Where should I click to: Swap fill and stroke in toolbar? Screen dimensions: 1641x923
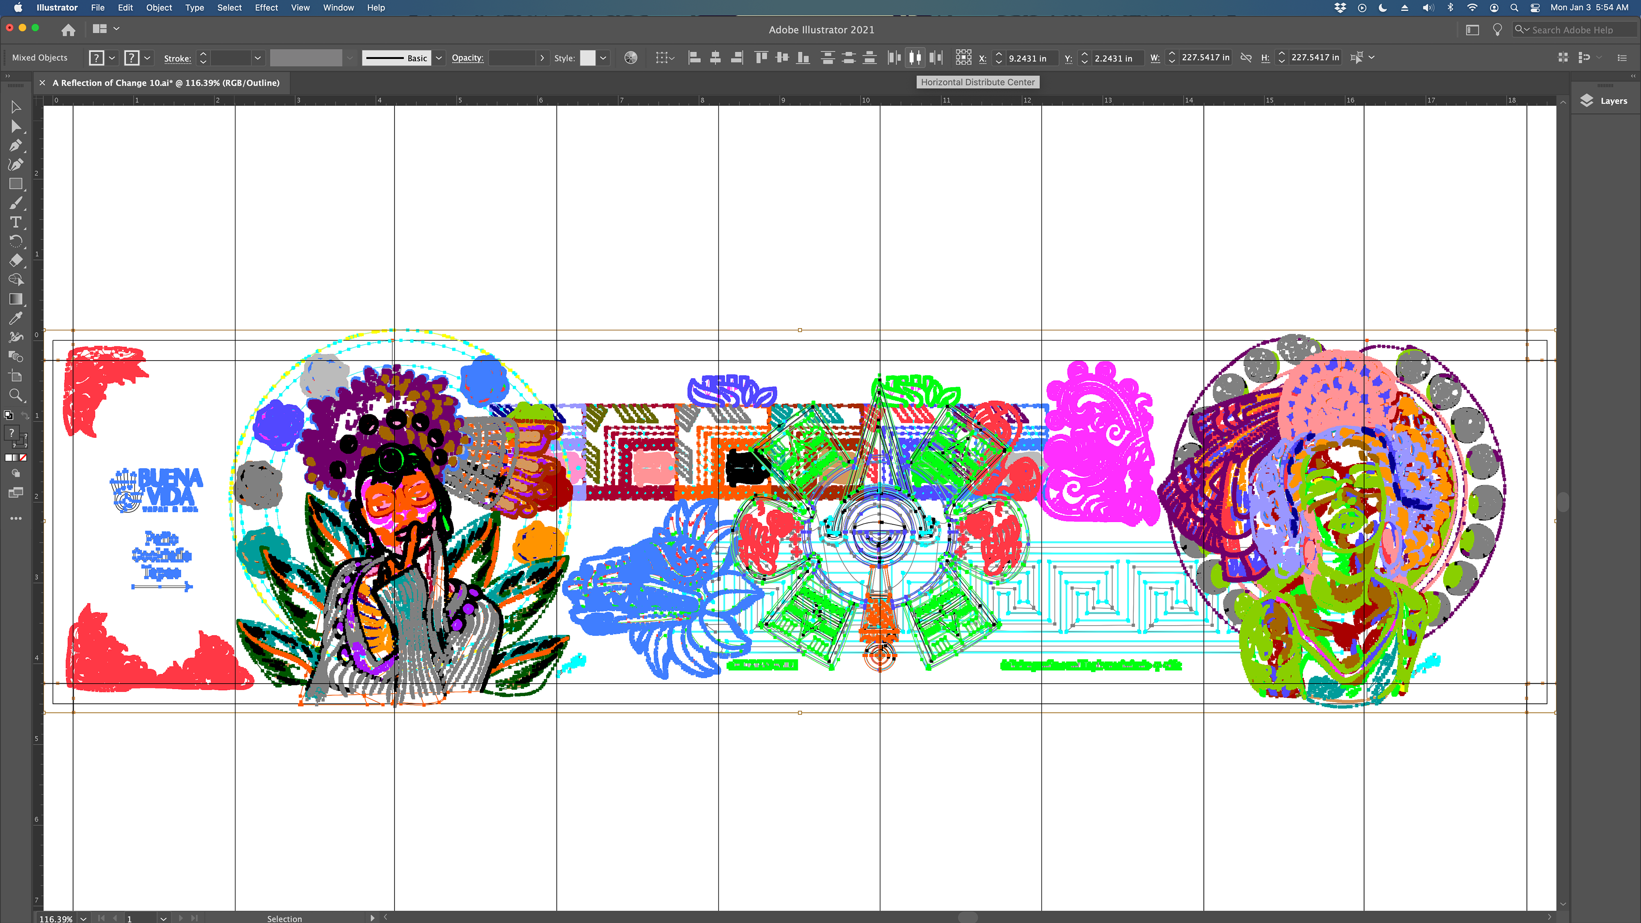click(x=25, y=415)
